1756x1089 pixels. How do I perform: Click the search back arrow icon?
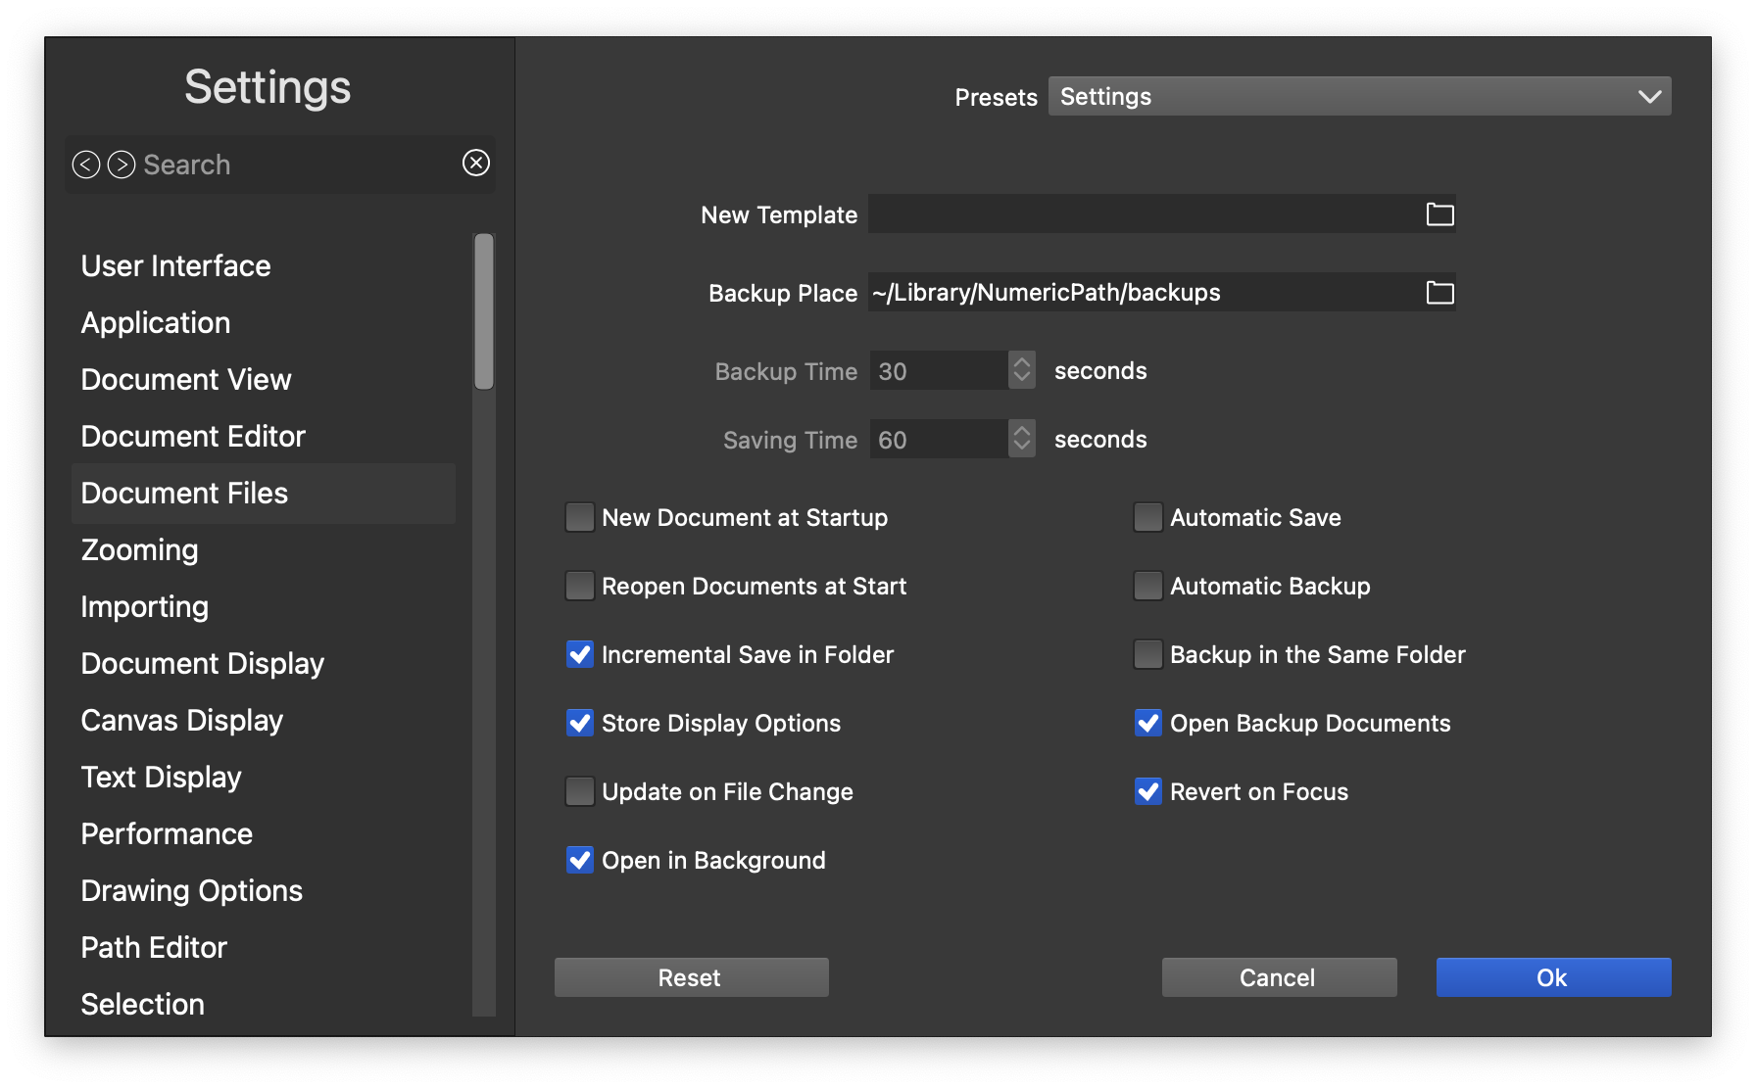[x=86, y=165]
